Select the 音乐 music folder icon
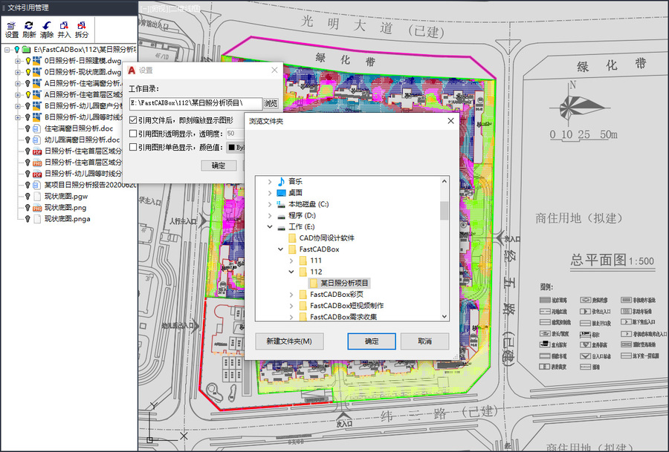The width and height of the screenshot is (669, 452). [281, 181]
